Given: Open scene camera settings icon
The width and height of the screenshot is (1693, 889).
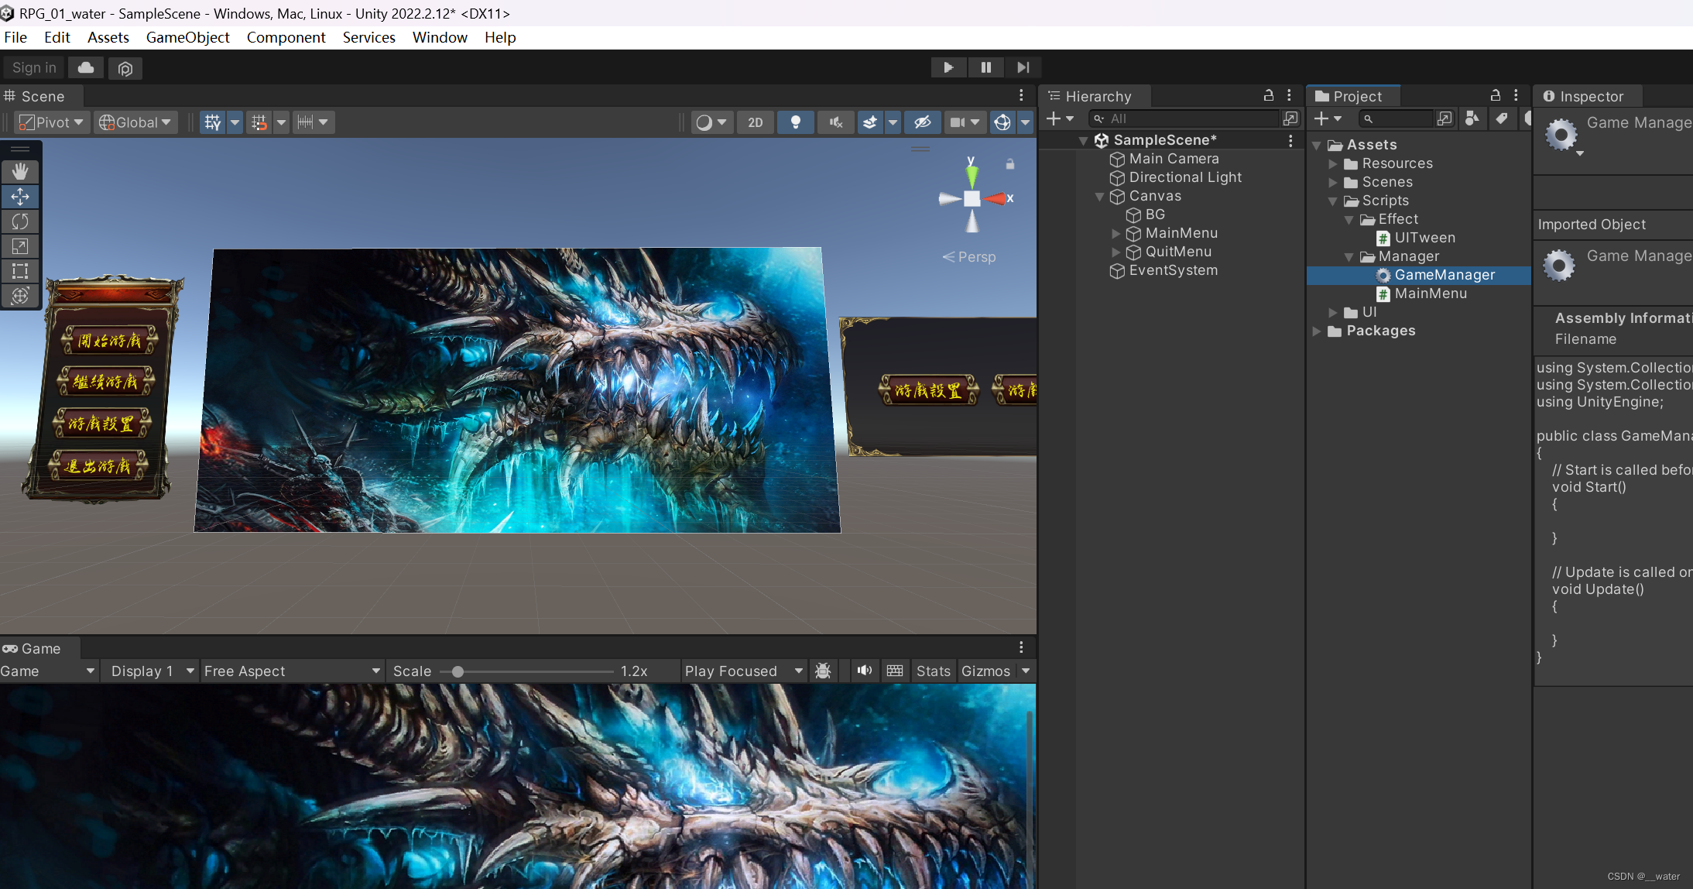Looking at the screenshot, I should click(x=958, y=122).
